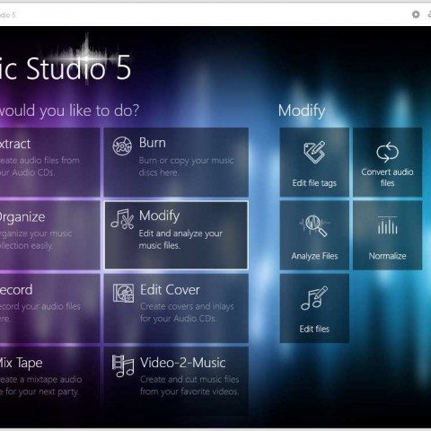Click the 'Normalize' label
The height and width of the screenshot is (431, 431).
click(x=387, y=256)
